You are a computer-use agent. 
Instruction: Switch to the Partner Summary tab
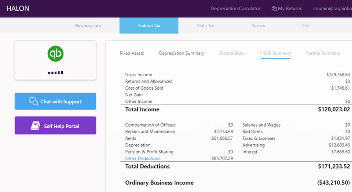pos(323,53)
